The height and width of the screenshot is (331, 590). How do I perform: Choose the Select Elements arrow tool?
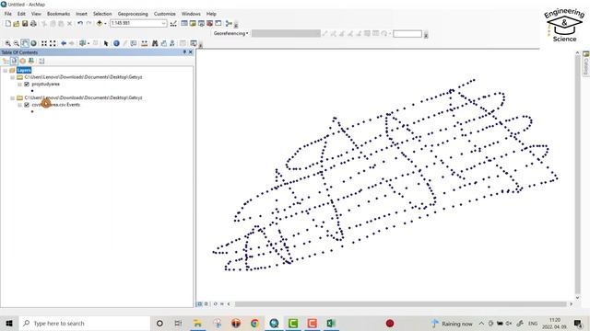coord(106,43)
